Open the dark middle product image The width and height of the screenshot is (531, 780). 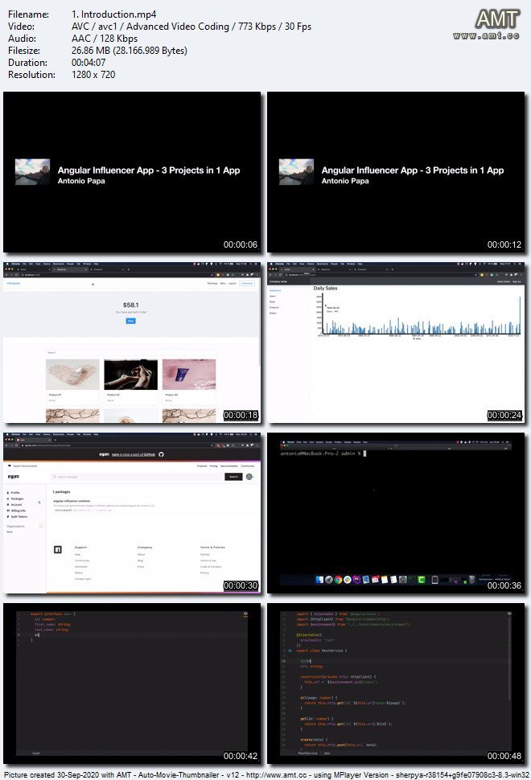point(131,375)
